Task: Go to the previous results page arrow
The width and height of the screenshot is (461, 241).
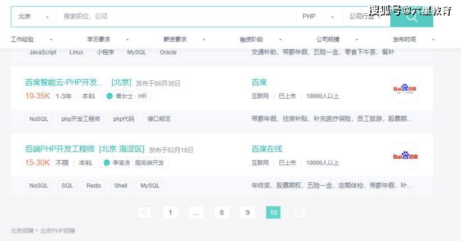Action: click(x=145, y=213)
